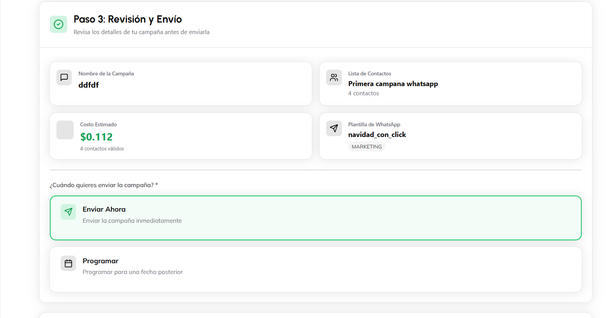
Task: Click the contacts list people icon
Action: click(x=334, y=77)
